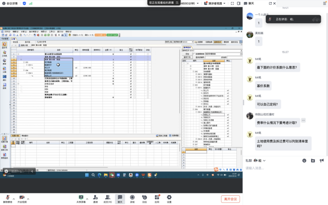Tick the 挂接模板库 checkbox in the right panel
328x205 pixels.
pos(194,54)
